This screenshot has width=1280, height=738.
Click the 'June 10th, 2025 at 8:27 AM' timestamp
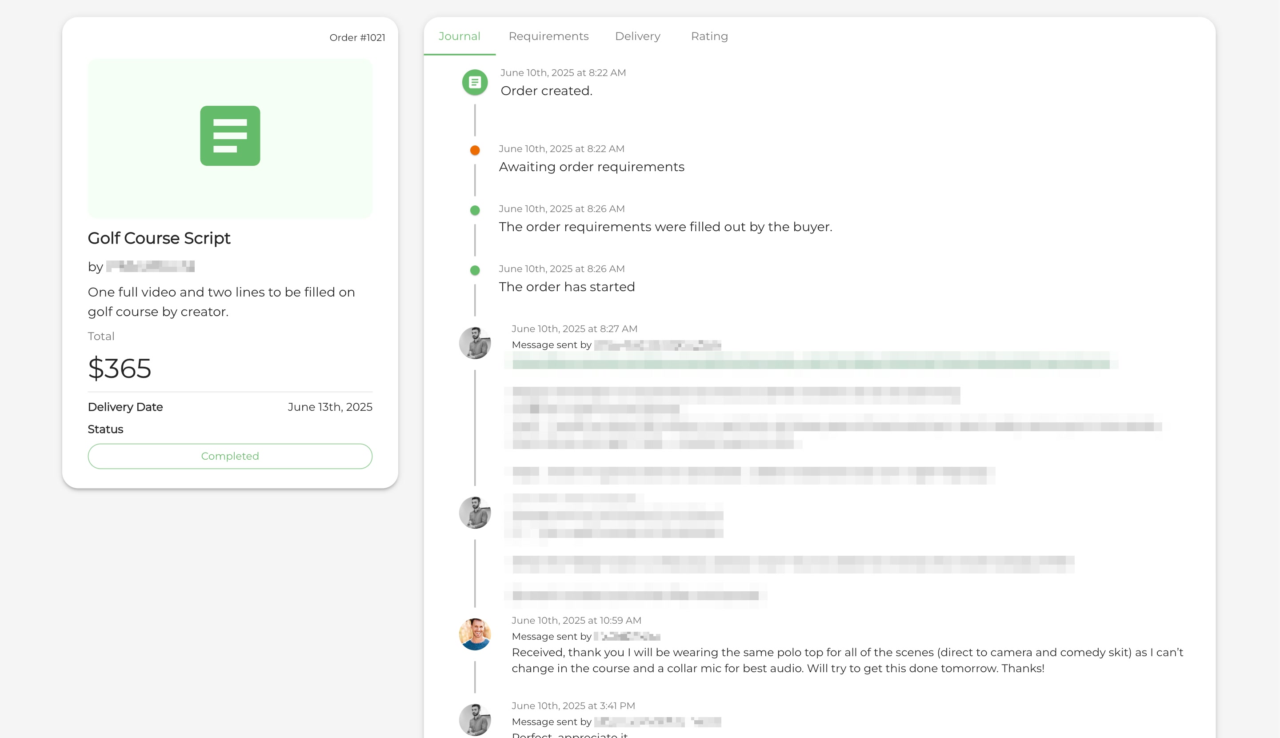(574, 329)
